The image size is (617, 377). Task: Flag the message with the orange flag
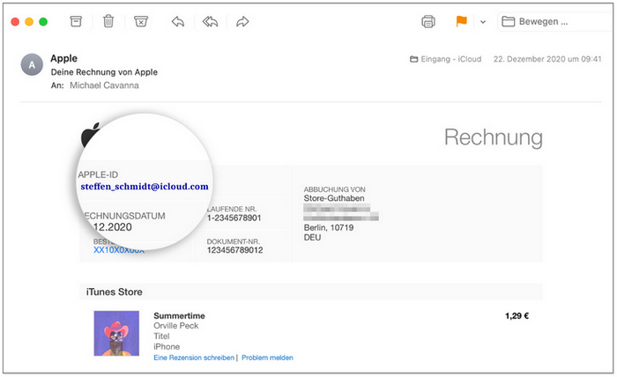(x=461, y=21)
